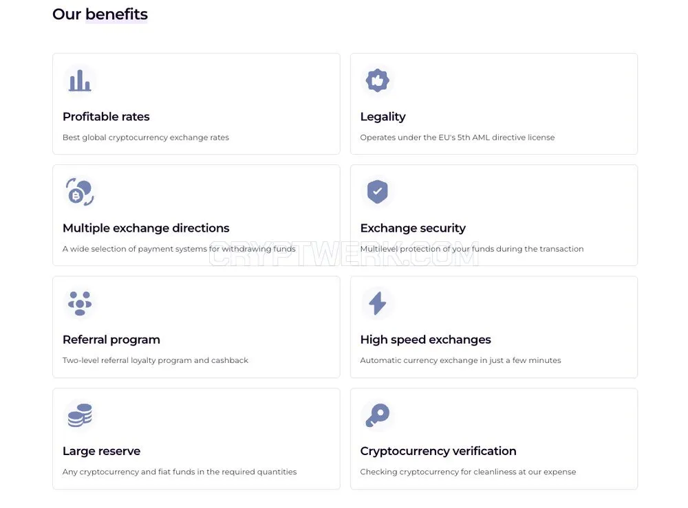Screen dimensions: 688x508
Task: Click the Our benefits section title
Action: [100, 14]
